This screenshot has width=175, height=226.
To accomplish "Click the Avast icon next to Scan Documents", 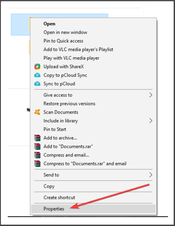I will 37,112.
